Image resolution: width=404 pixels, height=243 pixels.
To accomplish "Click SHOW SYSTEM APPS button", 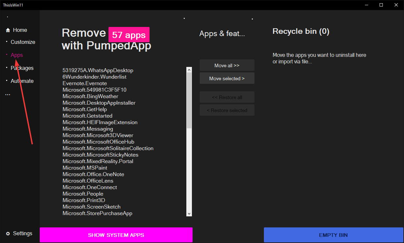I will (x=116, y=235).
